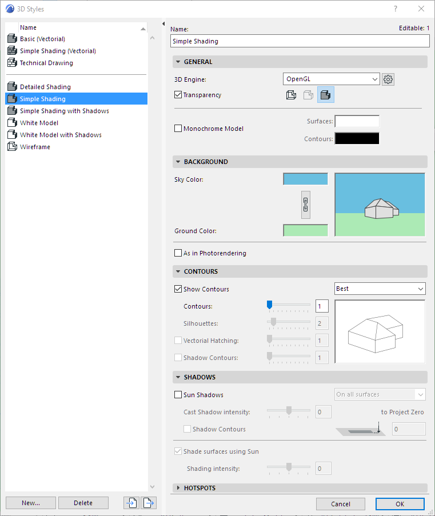Click the OK button

tap(400, 504)
